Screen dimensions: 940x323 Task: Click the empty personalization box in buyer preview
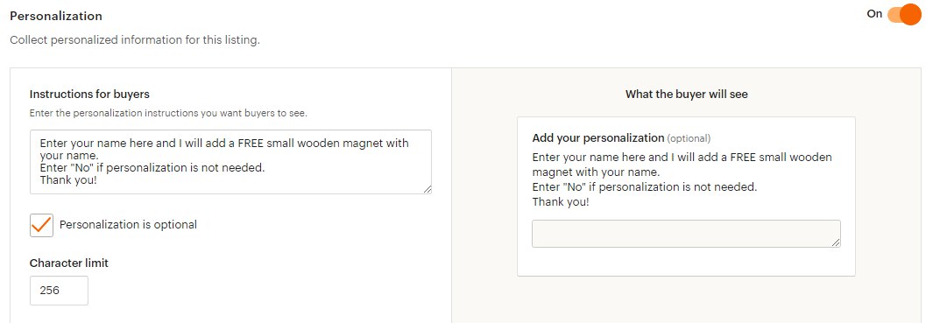pyautogui.click(x=686, y=234)
